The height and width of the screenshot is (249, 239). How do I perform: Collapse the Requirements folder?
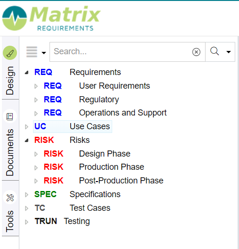click(27, 73)
